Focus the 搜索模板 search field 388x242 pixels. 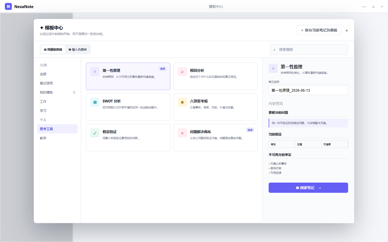[x=309, y=49]
